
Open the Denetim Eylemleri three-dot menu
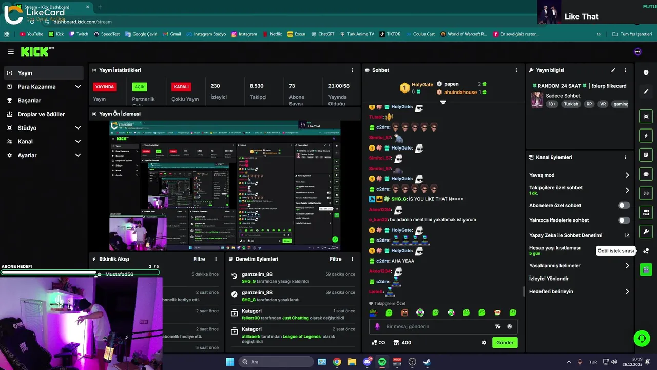(352, 259)
